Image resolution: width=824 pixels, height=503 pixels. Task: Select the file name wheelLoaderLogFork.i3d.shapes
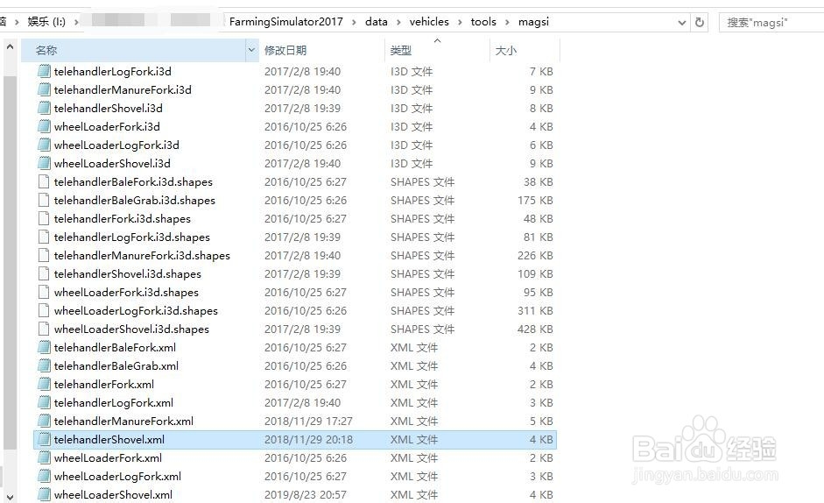pos(136,310)
